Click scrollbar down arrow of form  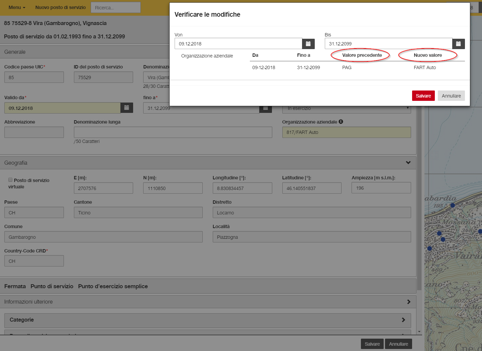pyautogui.click(x=419, y=332)
